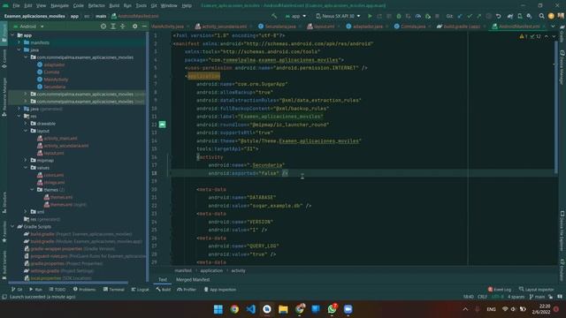The height and width of the screenshot is (318, 566).
Task: Click the Make Project hammer icon
Action: pos(274,16)
